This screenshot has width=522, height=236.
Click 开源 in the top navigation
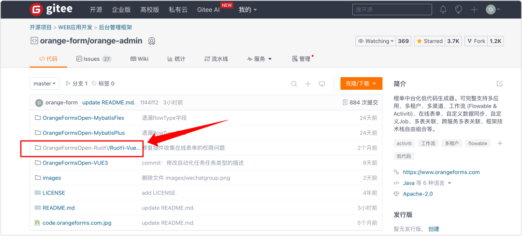[96, 10]
